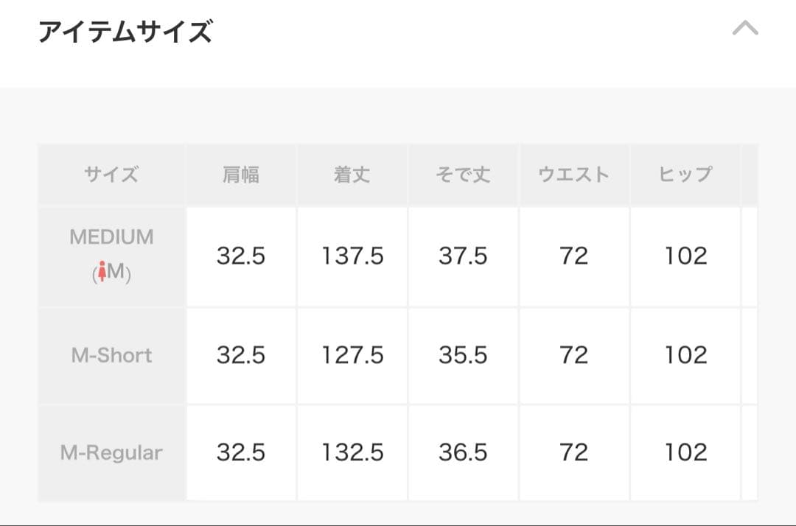Image resolution: width=796 pixels, height=526 pixels.
Task: Click the M-Short size row label
Action: 111,355
